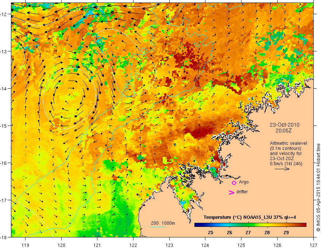Image resolution: width=321 pixels, height=248 pixels.
Task: Click the longitude '123' axis label
Action: coord(169,245)
